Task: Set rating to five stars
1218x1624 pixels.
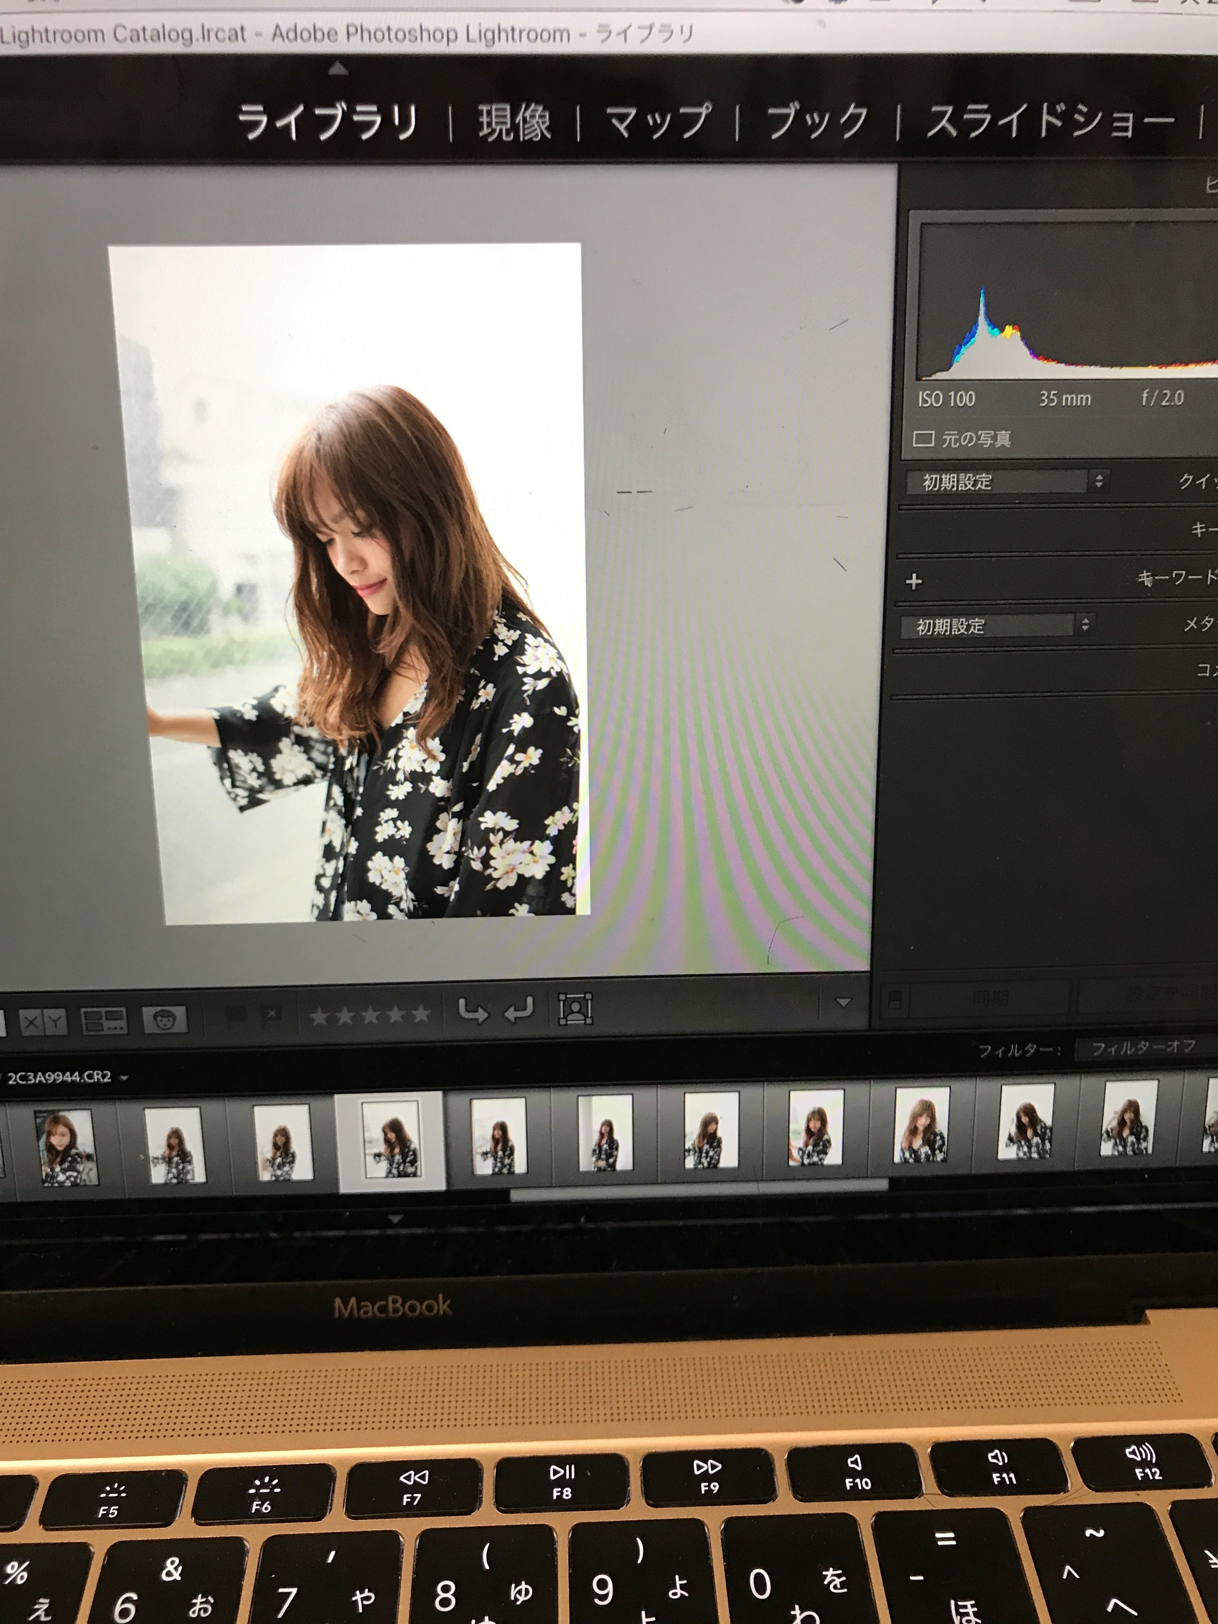Action: (x=420, y=1015)
